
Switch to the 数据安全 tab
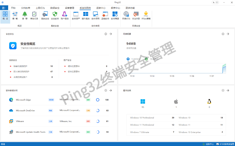coord(55,8)
